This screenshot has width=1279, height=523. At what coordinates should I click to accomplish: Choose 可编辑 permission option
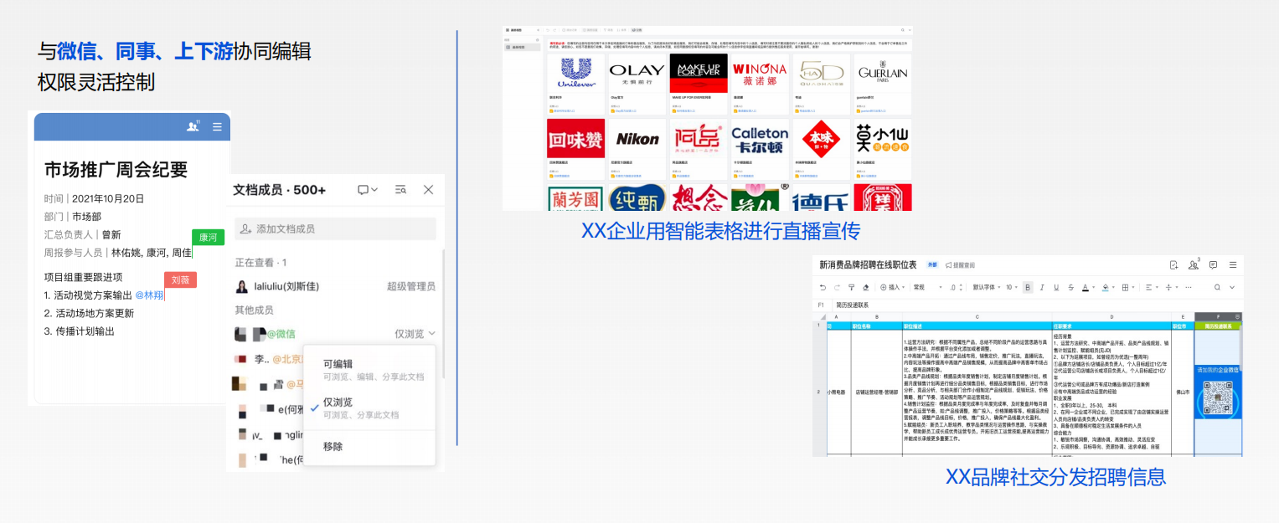tap(369, 370)
